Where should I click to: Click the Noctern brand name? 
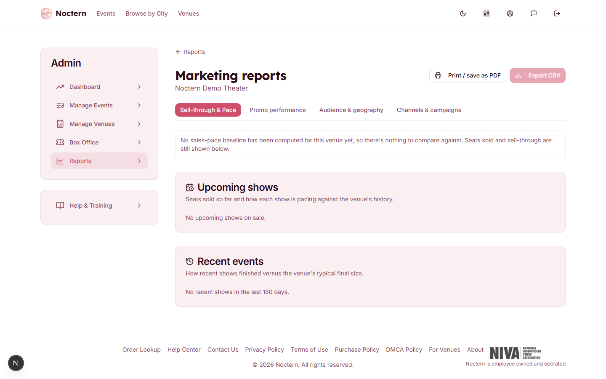pyautogui.click(x=71, y=13)
